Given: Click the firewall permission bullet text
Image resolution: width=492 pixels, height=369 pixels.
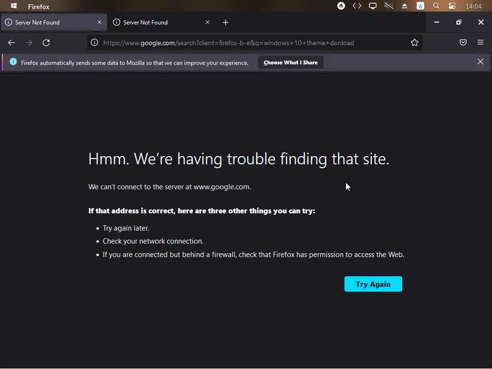Looking at the screenshot, I should pos(254,255).
